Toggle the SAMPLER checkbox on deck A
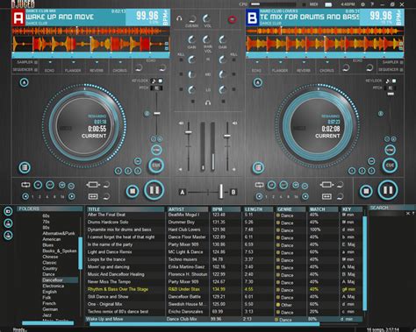 36,62
